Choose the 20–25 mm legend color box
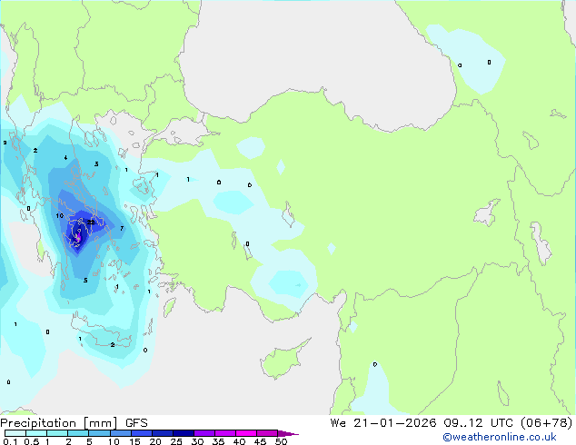The image size is (576, 445). [162, 433]
